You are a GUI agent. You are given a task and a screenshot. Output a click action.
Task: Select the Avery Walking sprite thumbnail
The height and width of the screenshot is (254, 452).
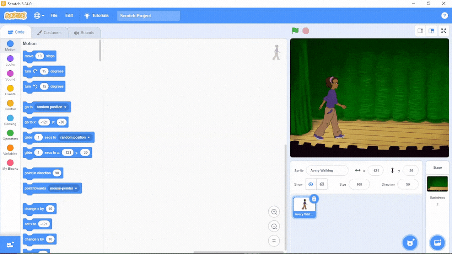click(304, 207)
